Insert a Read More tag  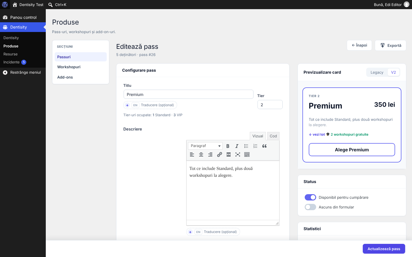229,154
